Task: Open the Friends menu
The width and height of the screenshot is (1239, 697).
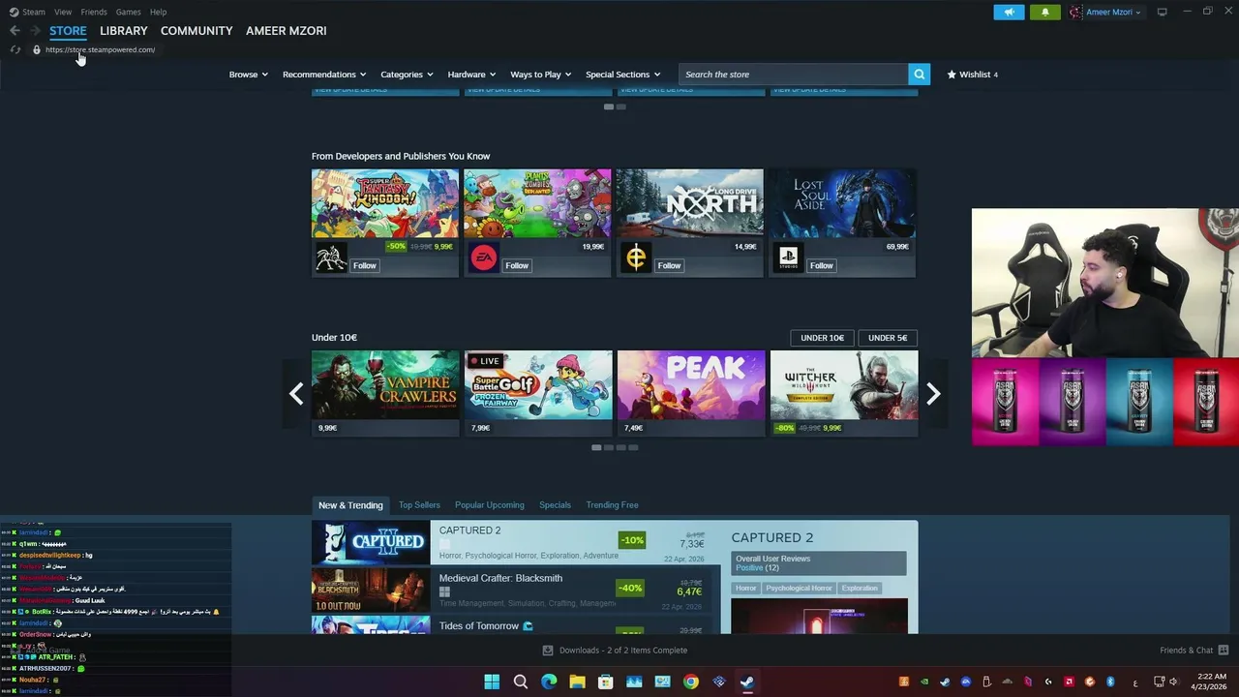Action: pyautogui.click(x=94, y=12)
